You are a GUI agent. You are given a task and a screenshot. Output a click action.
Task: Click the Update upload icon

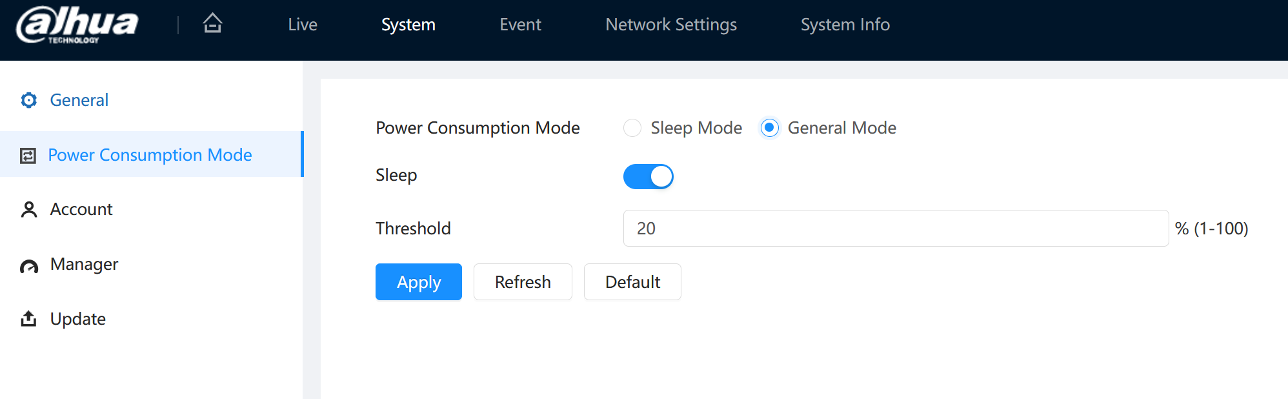pyautogui.click(x=28, y=319)
